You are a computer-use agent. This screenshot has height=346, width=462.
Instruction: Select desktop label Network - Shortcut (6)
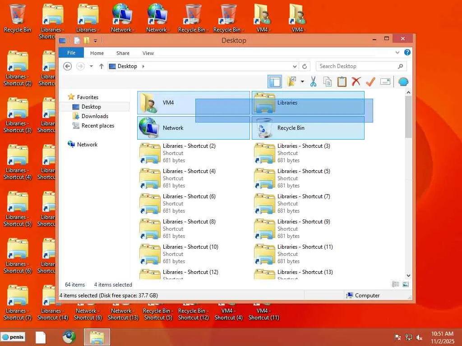coord(88,314)
